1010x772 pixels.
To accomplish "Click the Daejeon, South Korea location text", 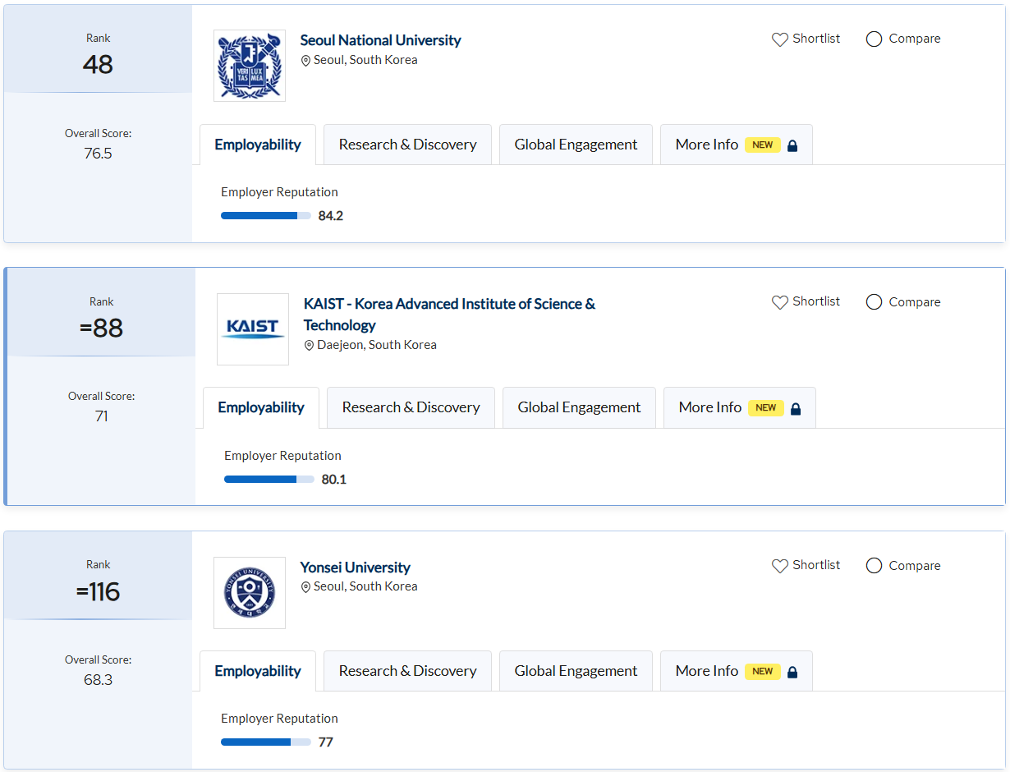I will tap(377, 345).
